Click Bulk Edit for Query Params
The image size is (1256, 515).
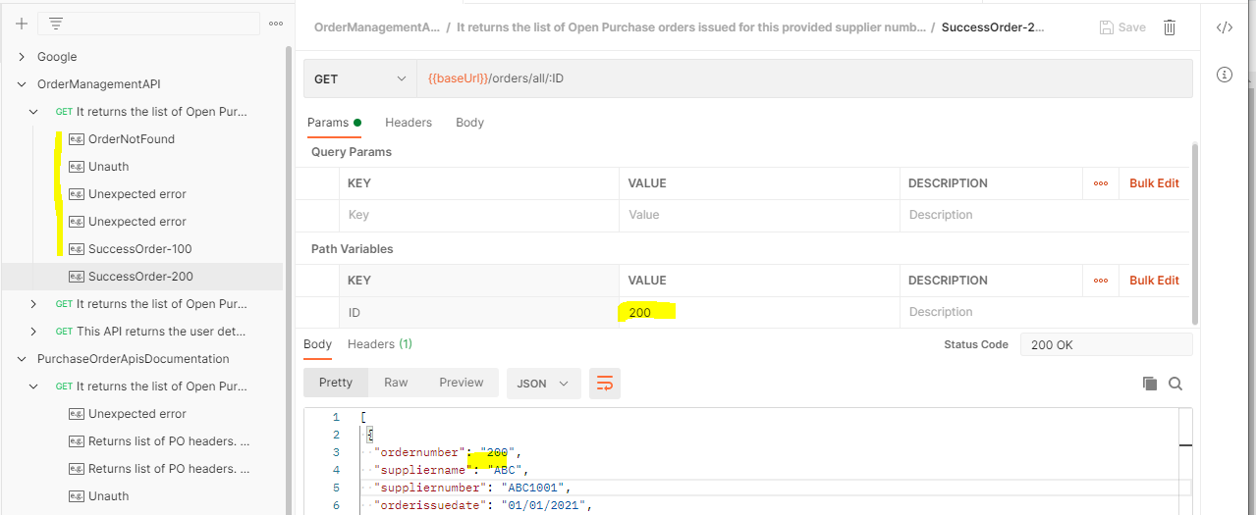pos(1154,183)
